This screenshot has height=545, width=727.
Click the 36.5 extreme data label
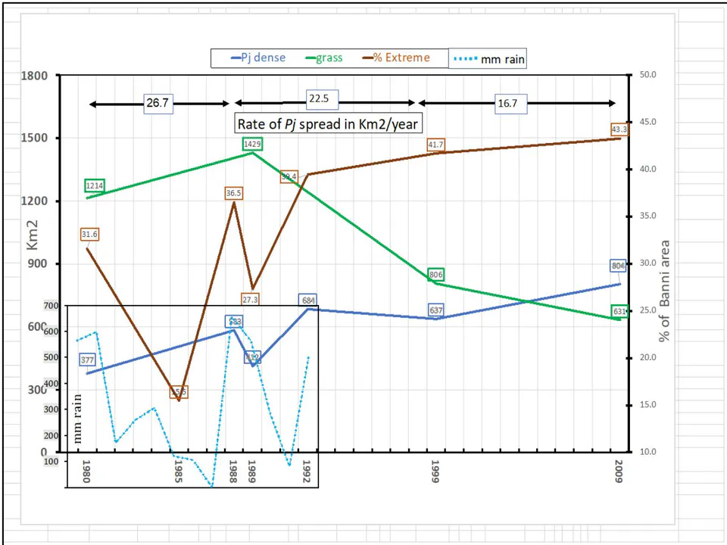pyautogui.click(x=234, y=193)
